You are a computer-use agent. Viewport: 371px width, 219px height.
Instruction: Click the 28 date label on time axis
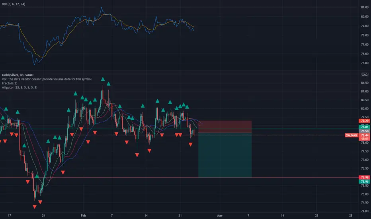click(x=351, y=215)
